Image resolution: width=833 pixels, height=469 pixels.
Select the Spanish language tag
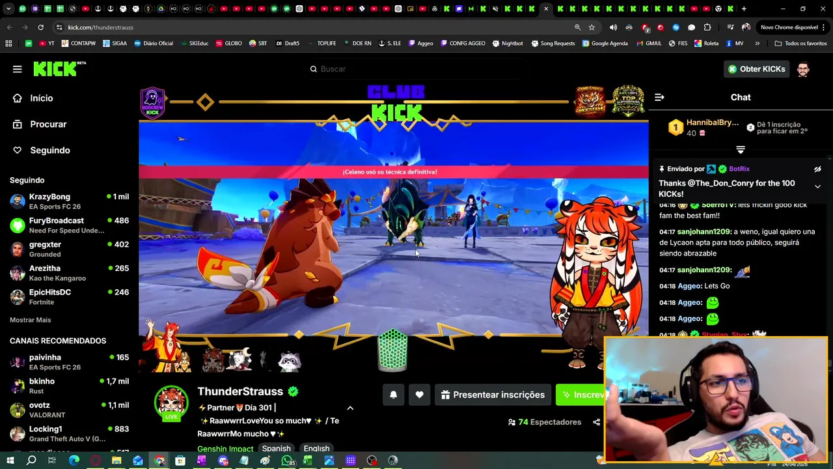(276, 449)
